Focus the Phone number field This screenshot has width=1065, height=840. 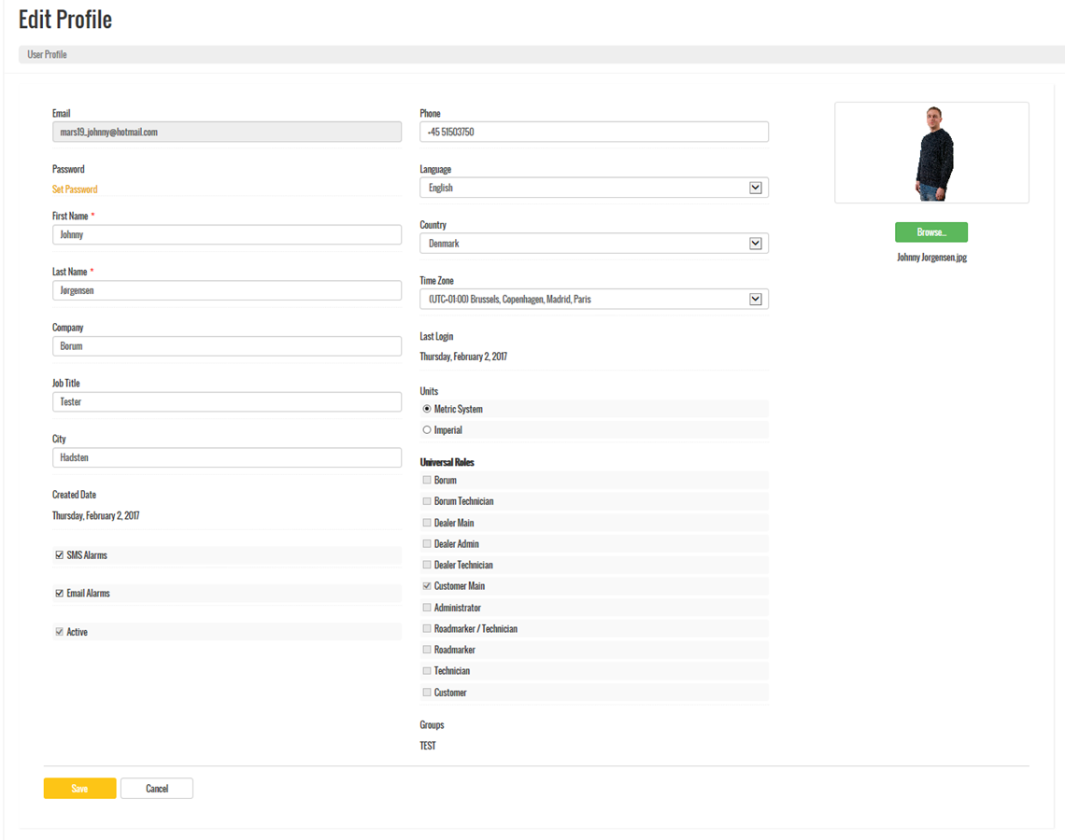pyautogui.click(x=594, y=132)
